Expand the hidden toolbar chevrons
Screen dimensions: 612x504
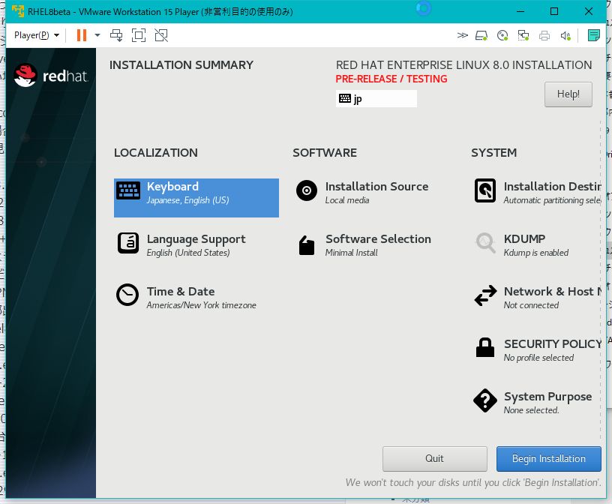pyautogui.click(x=462, y=35)
